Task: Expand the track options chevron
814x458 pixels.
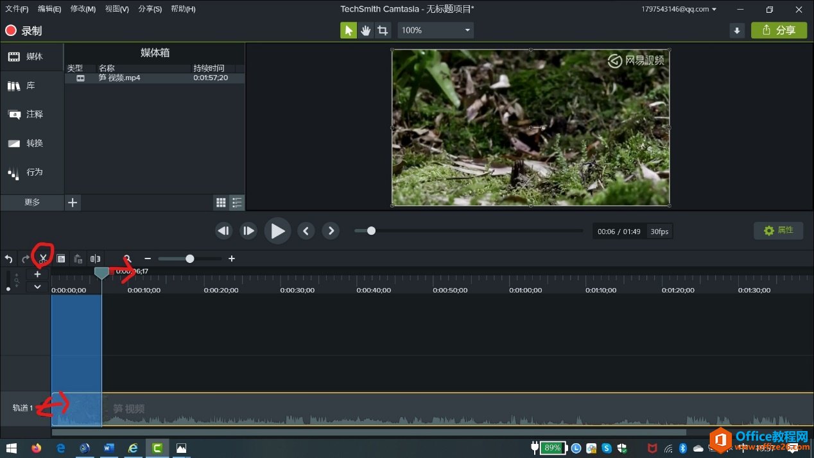Action: pos(37,287)
